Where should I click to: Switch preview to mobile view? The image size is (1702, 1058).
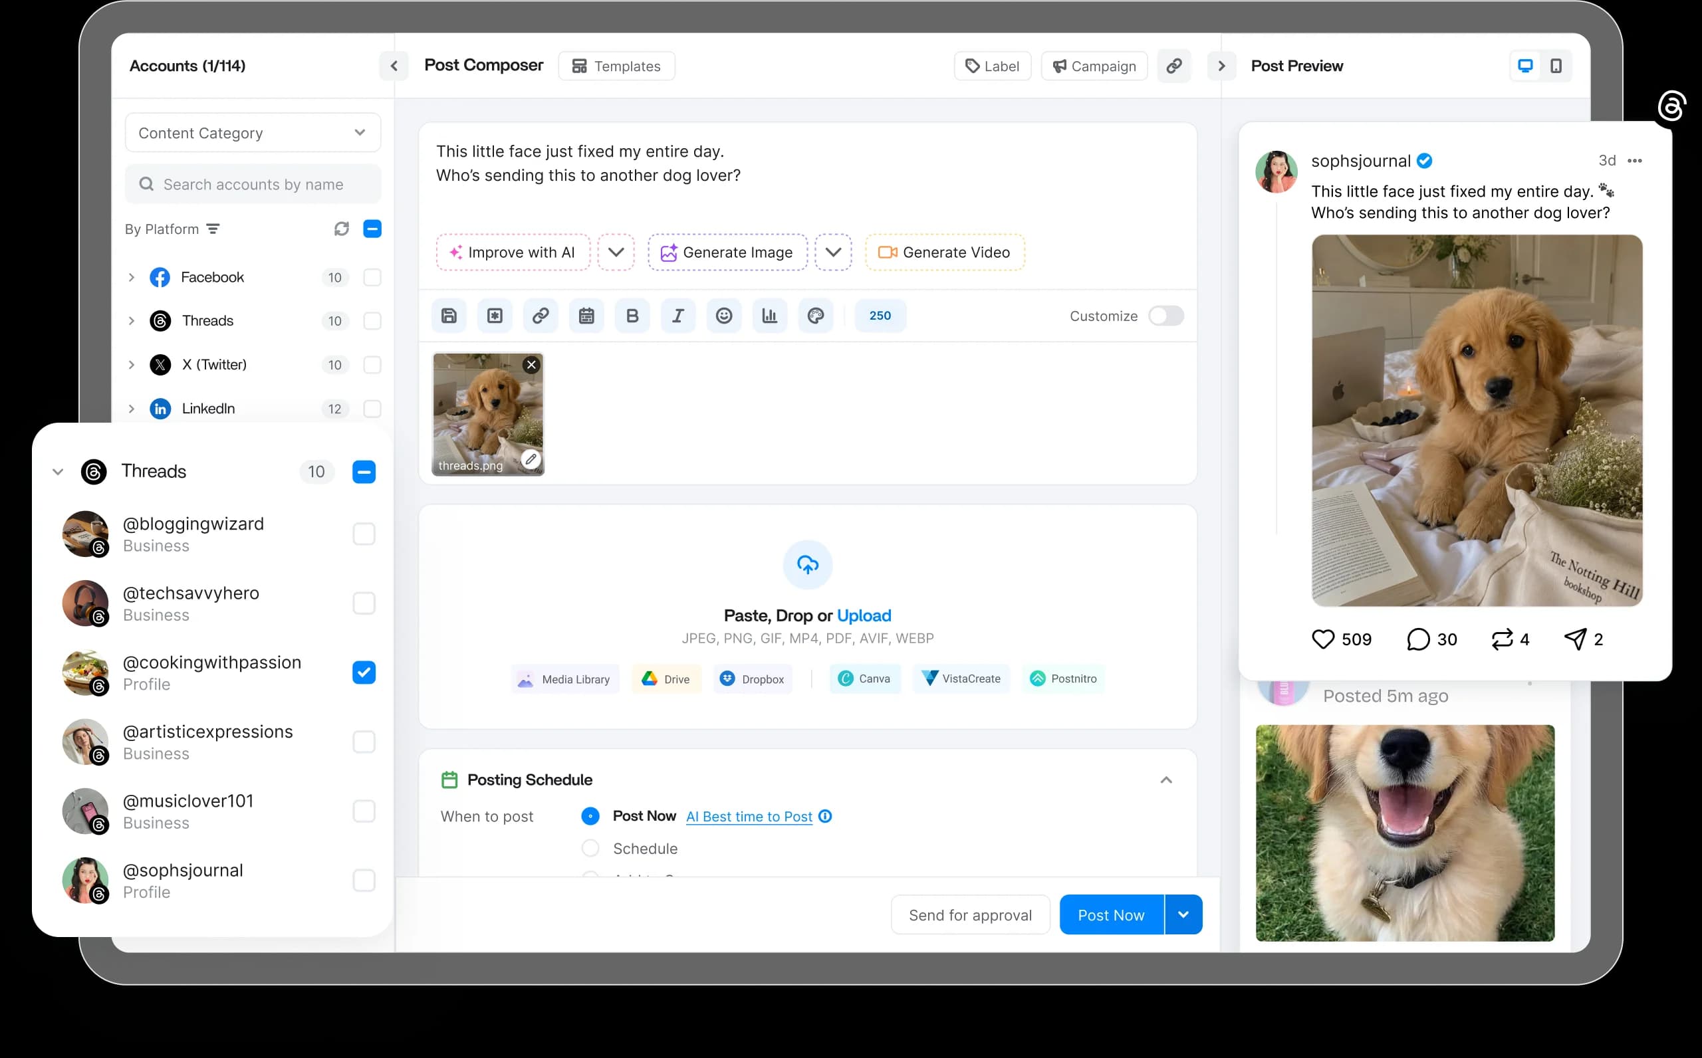point(1556,66)
